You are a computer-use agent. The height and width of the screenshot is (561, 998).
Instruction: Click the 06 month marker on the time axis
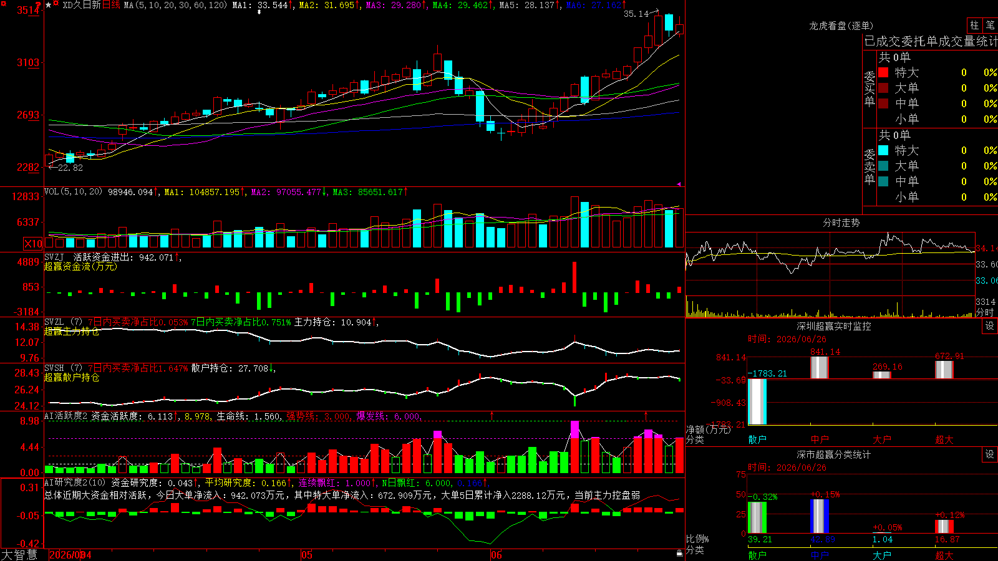(x=496, y=555)
